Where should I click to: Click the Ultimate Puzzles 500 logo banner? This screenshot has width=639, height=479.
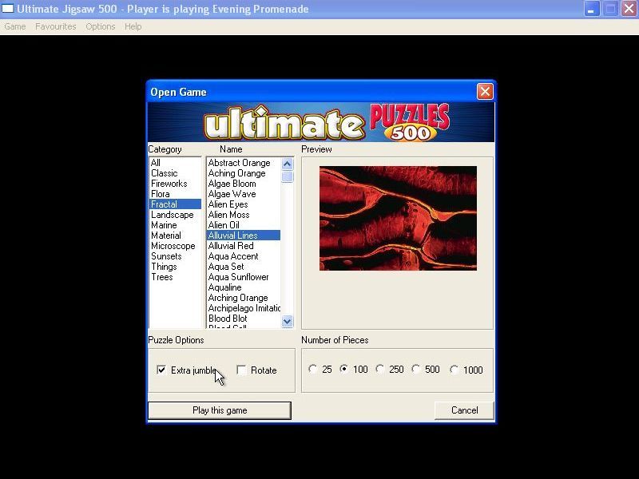tap(319, 121)
